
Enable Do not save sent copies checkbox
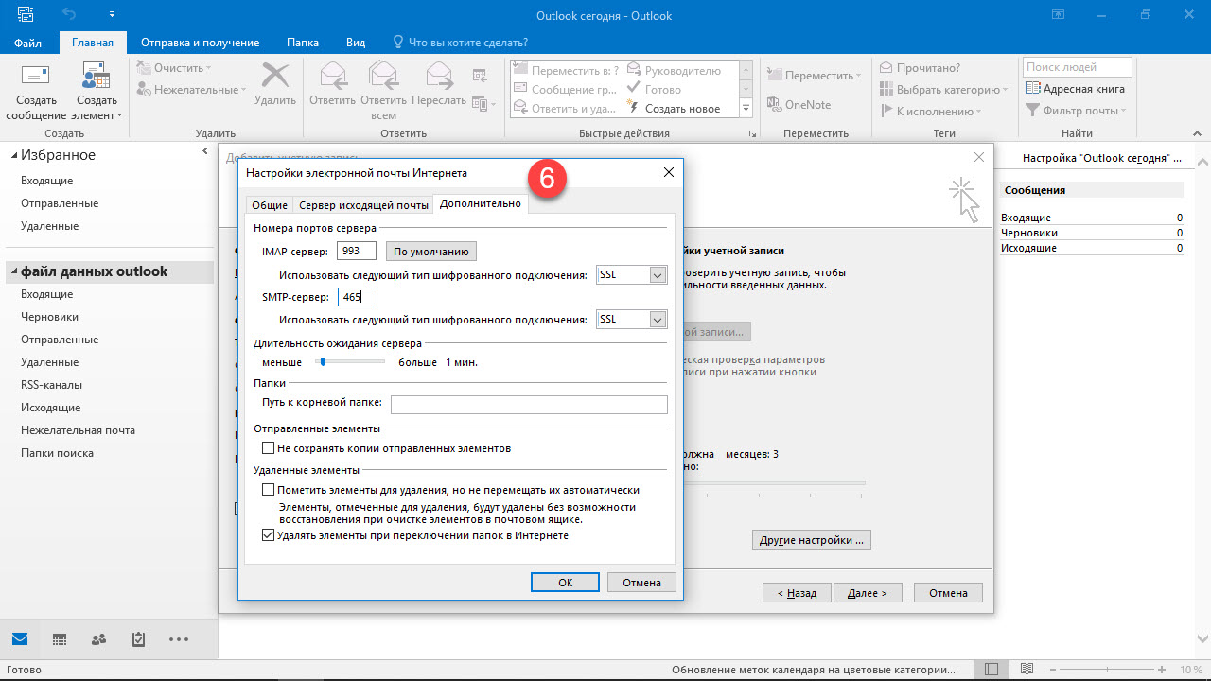tap(269, 448)
